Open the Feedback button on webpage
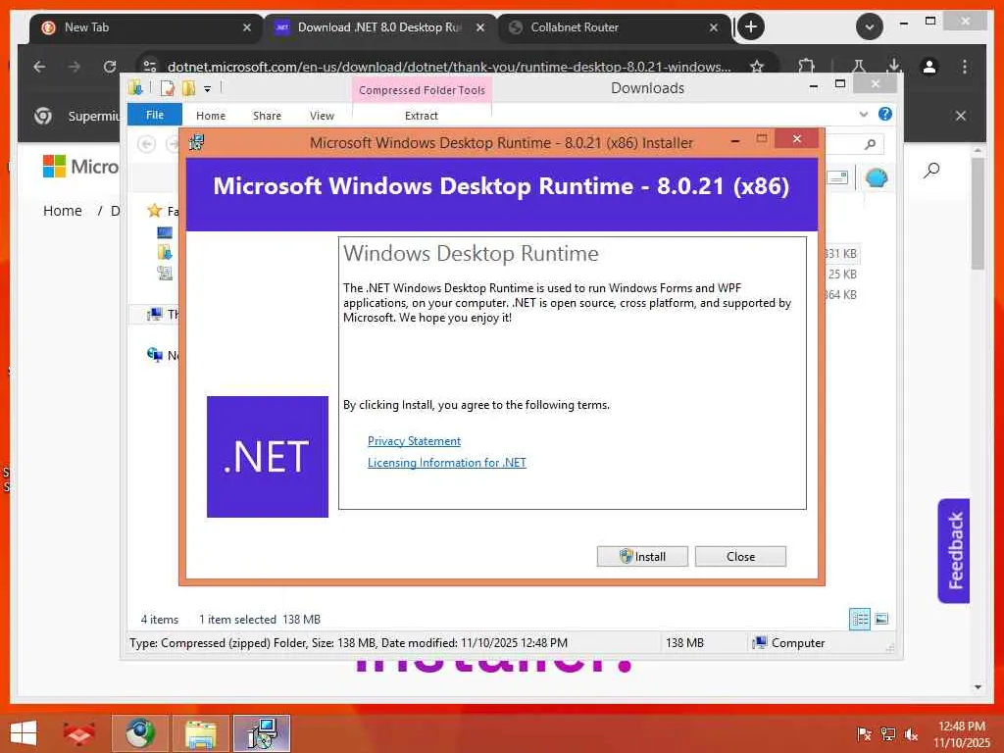 pyautogui.click(x=953, y=551)
